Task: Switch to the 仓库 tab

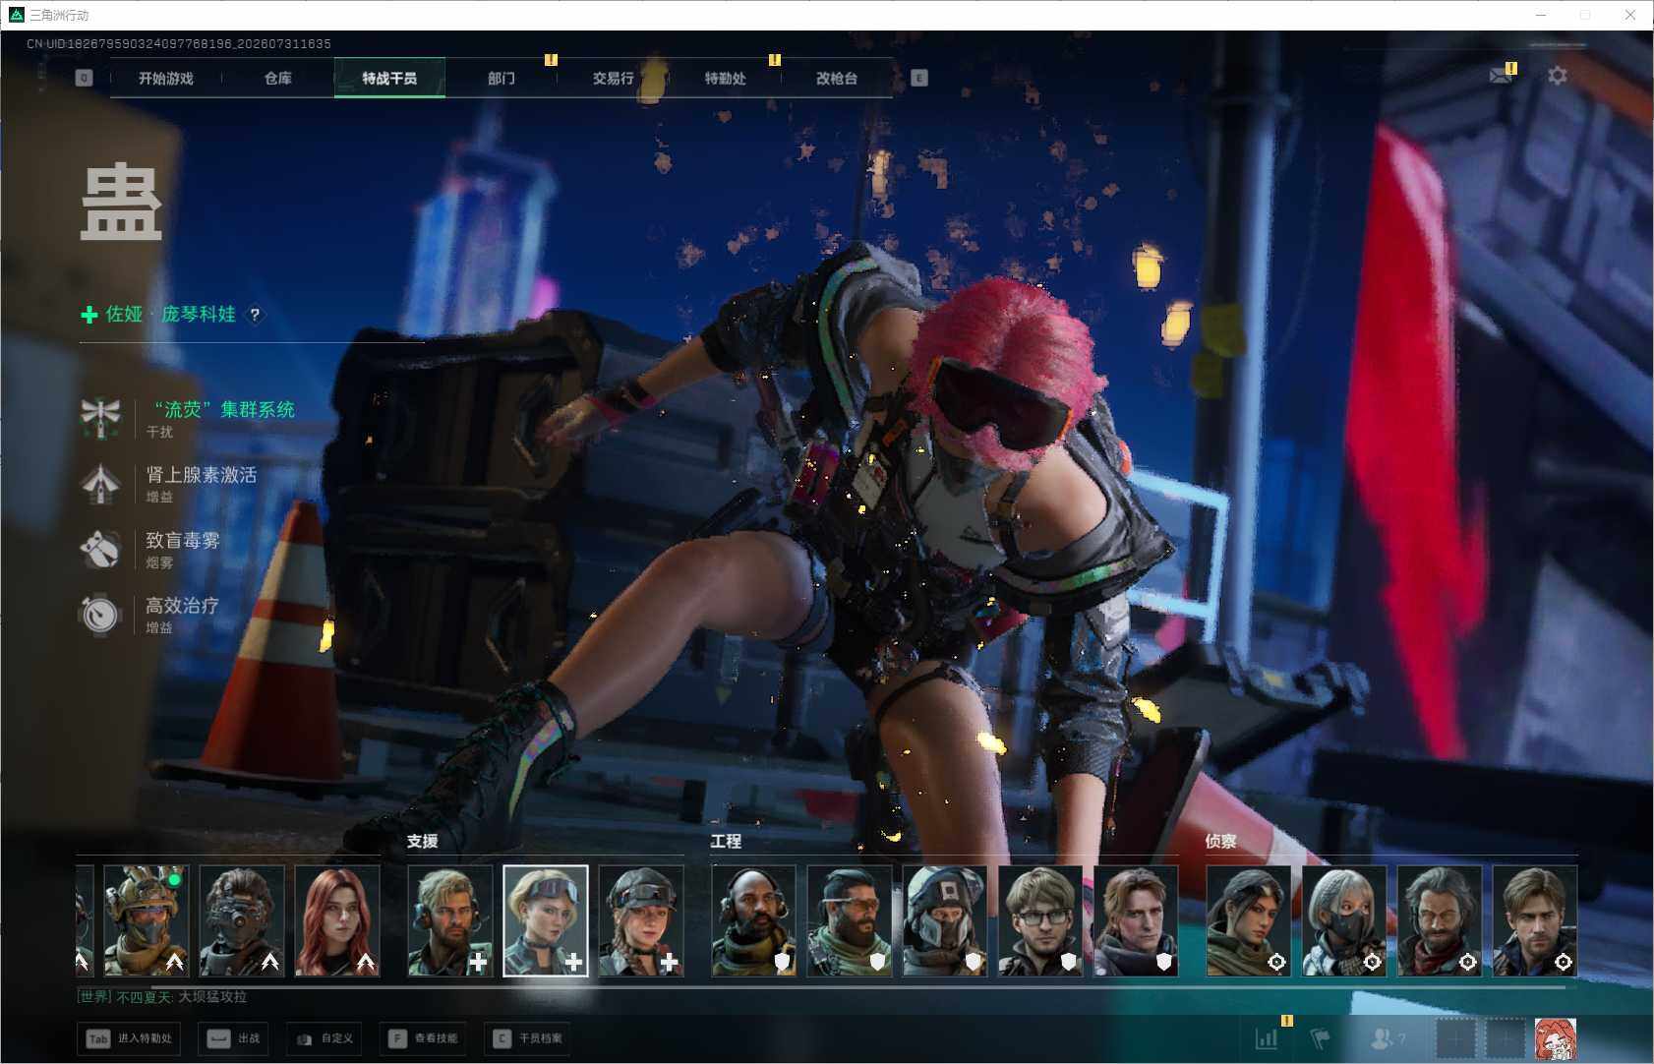Action: (278, 79)
